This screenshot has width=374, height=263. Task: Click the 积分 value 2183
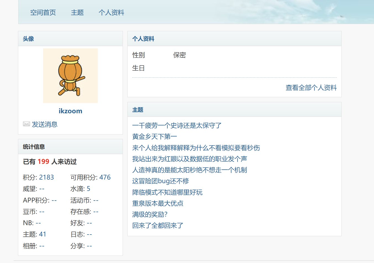pyautogui.click(x=46, y=177)
